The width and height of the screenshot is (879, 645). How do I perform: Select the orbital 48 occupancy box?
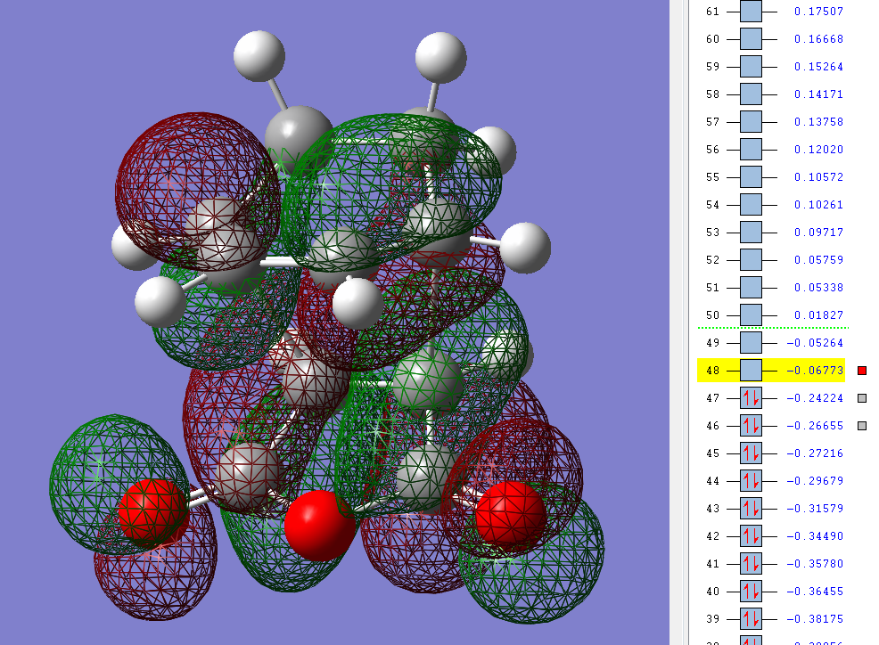click(751, 371)
